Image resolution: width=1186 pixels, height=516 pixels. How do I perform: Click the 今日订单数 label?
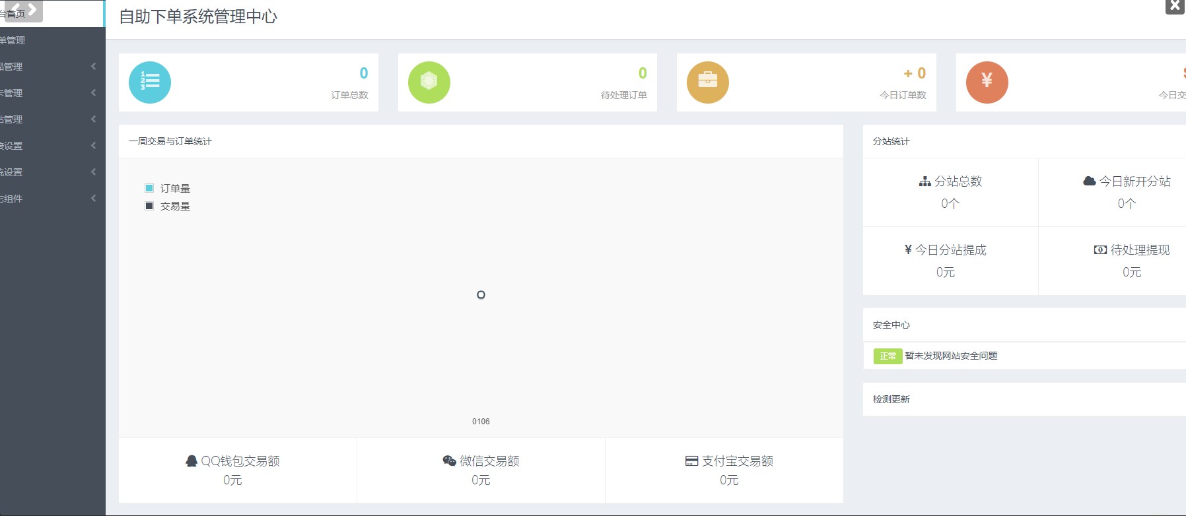click(x=903, y=95)
